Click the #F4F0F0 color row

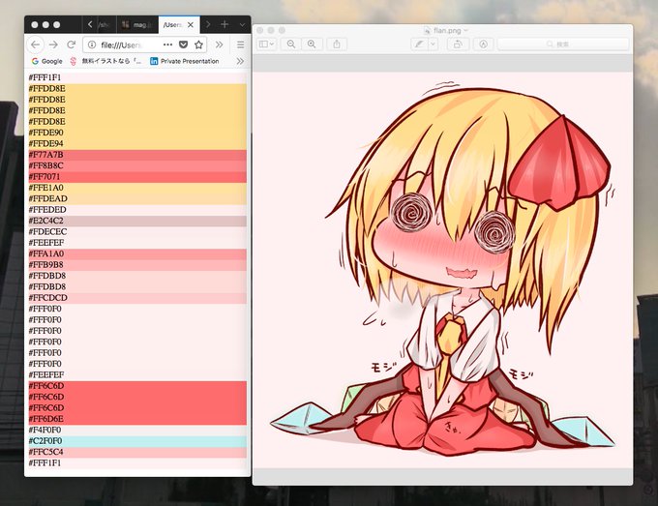tap(137, 431)
